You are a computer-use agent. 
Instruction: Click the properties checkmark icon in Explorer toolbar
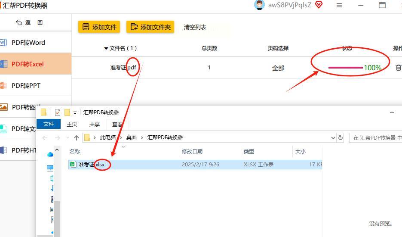tap(58, 112)
